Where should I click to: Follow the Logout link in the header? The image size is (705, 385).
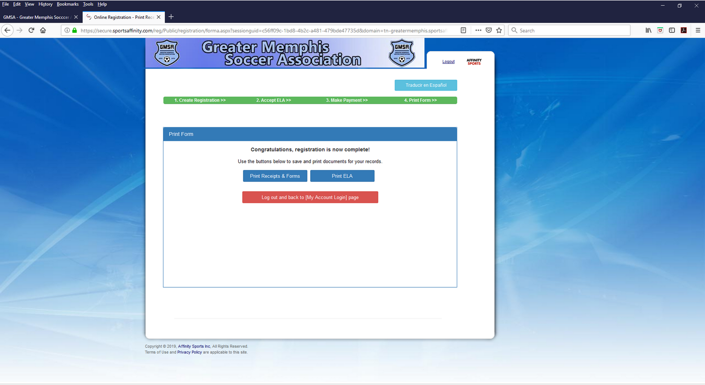tap(448, 62)
